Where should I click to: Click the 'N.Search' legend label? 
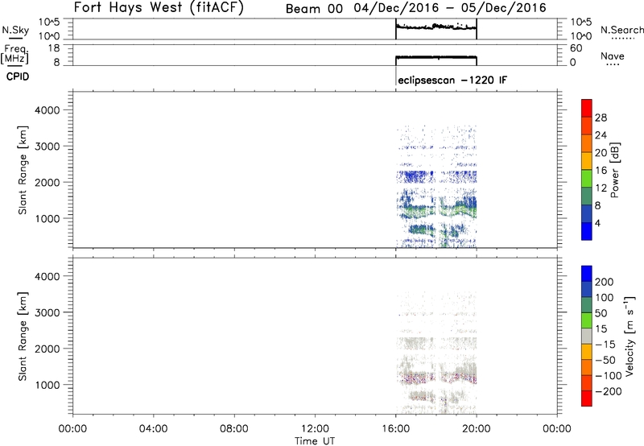tap(621, 30)
